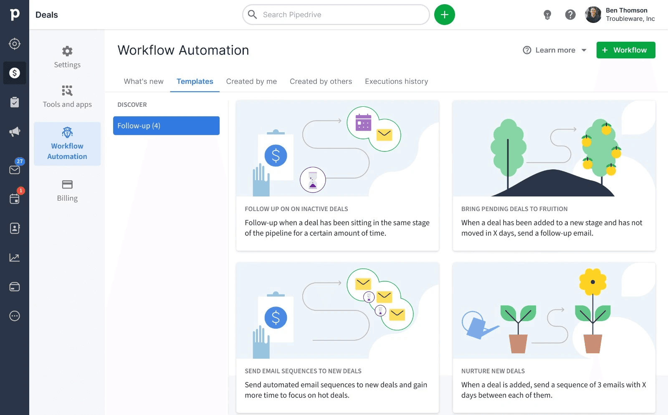Screen dimensions: 668x415
Task: Expand the Learn more dropdown arrow
Action: pos(584,50)
